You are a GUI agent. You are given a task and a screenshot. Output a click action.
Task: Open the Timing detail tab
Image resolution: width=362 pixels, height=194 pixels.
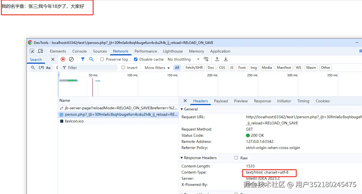(x=303, y=101)
